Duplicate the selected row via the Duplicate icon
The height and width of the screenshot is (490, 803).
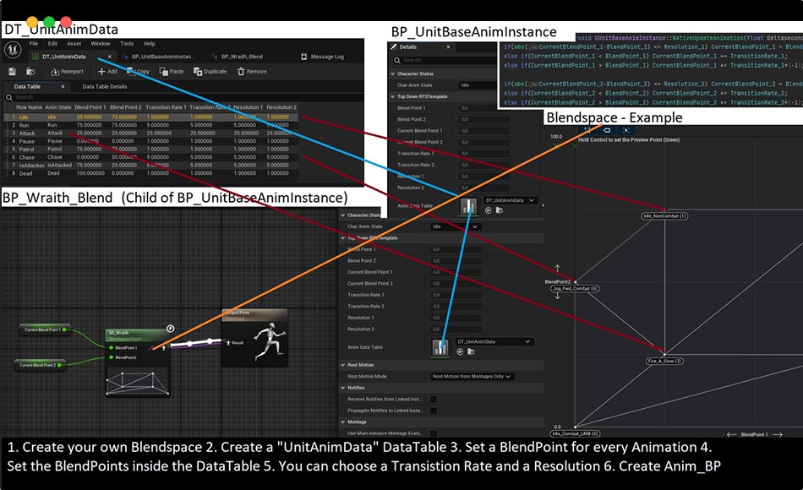pyautogui.click(x=197, y=70)
